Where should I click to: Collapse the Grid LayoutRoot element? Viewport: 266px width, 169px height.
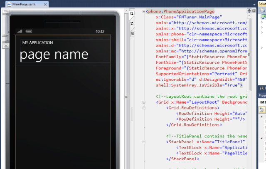point(144,102)
